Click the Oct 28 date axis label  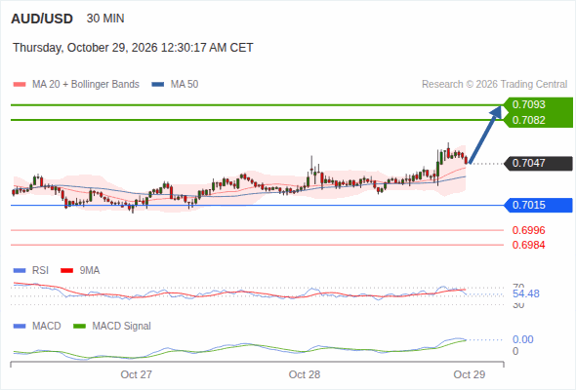click(305, 374)
